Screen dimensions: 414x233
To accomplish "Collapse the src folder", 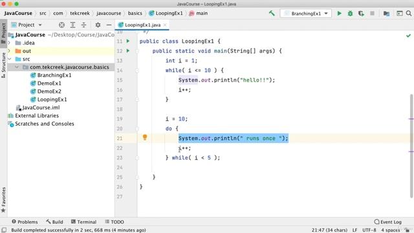I will pyautogui.click(x=10, y=59).
